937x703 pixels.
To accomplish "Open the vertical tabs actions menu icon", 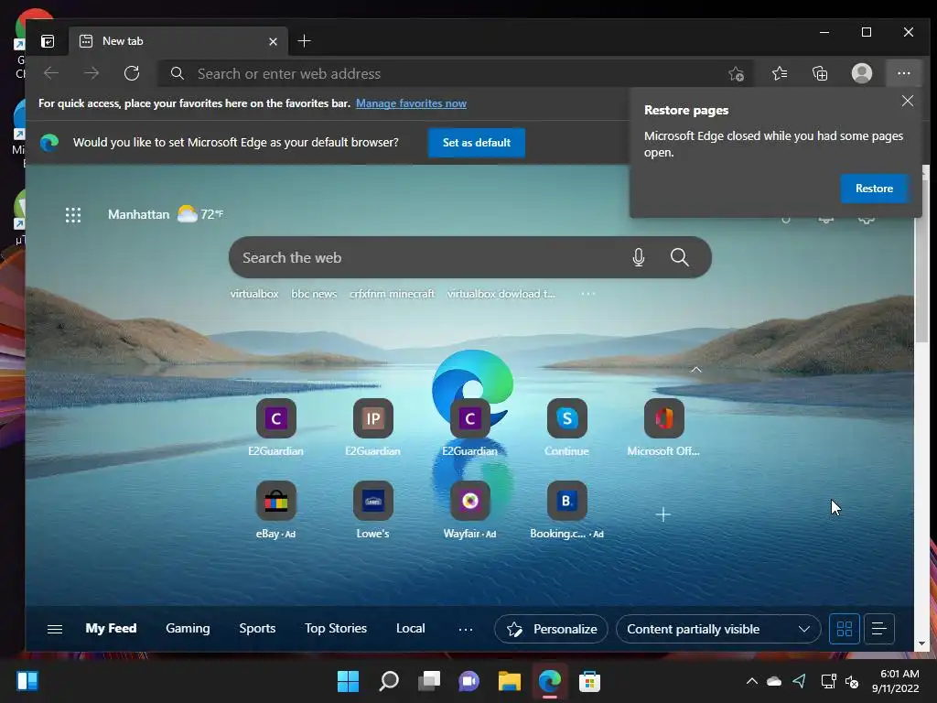I will click(48, 41).
